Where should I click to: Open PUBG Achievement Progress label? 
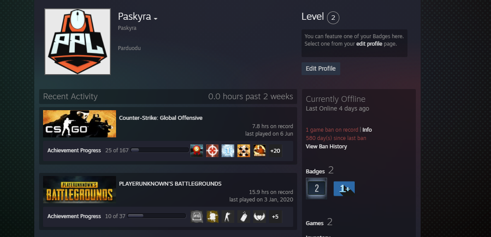(74, 216)
